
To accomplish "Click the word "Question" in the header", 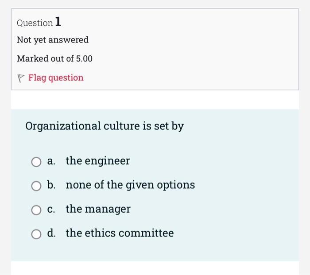I will click(35, 23).
